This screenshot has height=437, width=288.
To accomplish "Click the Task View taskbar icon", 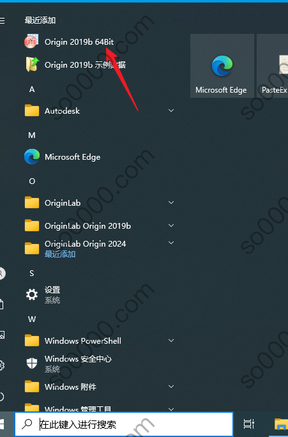I will pos(248,424).
